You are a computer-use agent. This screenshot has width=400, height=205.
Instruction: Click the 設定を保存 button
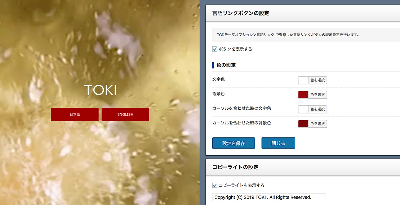click(234, 143)
